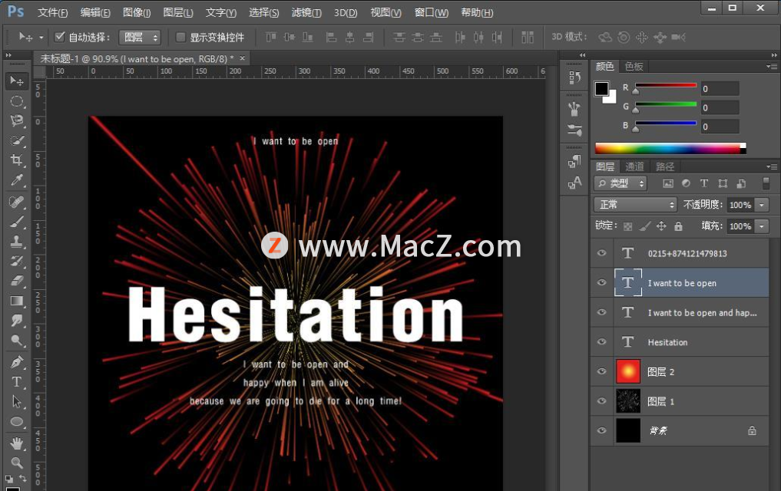Image resolution: width=781 pixels, height=491 pixels.
Task: Open the layer filter 类型 dropdown
Action: (x=620, y=183)
